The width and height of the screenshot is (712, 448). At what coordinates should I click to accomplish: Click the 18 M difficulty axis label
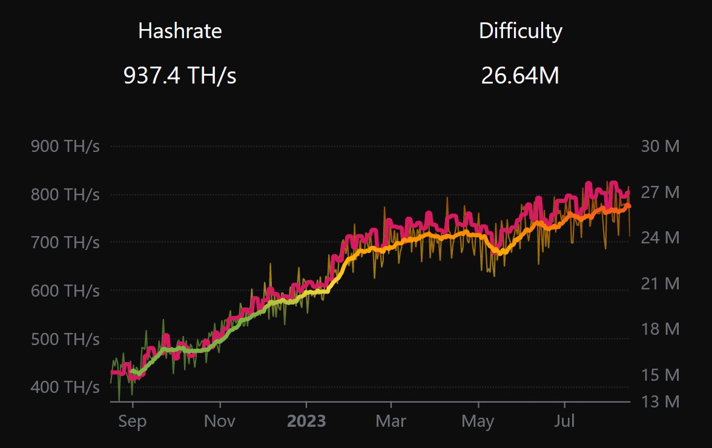(660, 329)
